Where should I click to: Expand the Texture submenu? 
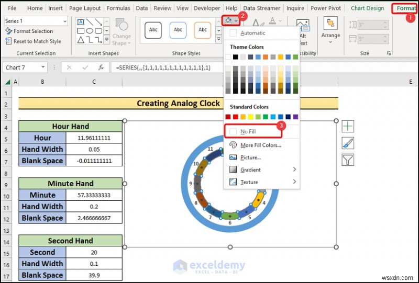click(261, 182)
